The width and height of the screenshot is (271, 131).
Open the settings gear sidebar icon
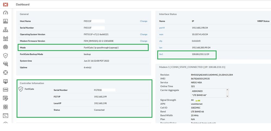pyautogui.click(x=5, y=107)
